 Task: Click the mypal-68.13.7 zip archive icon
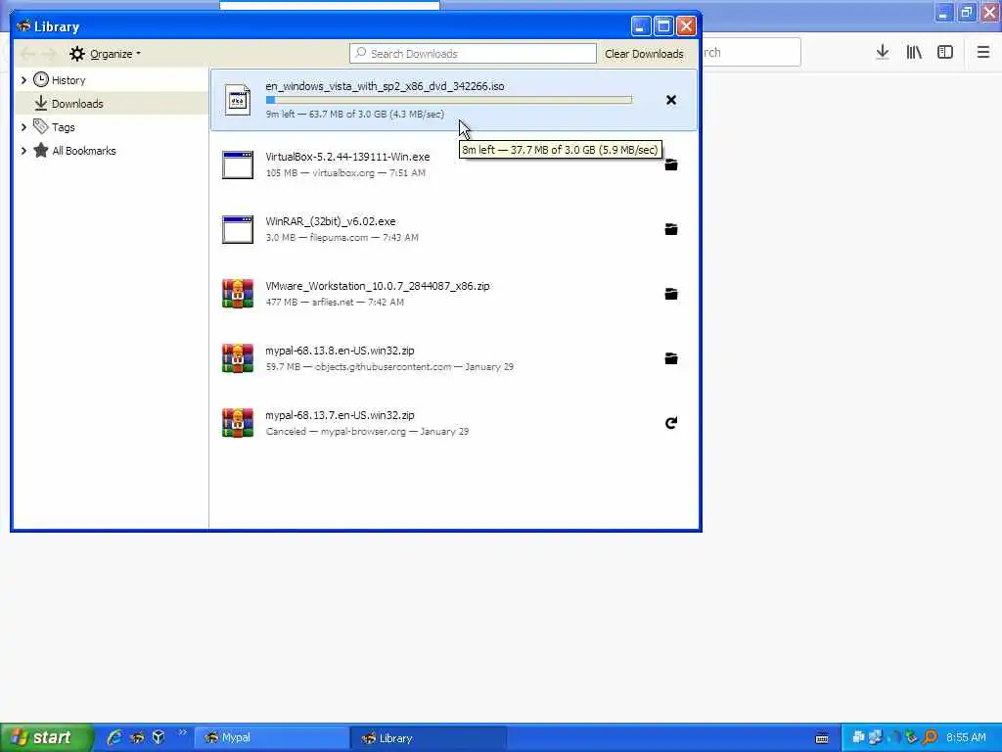[238, 423]
